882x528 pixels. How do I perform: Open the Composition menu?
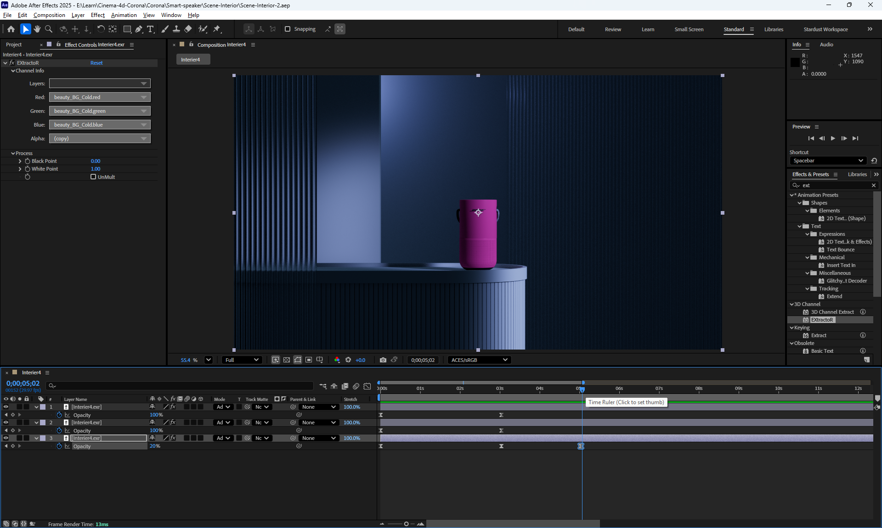tap(49, 15)
